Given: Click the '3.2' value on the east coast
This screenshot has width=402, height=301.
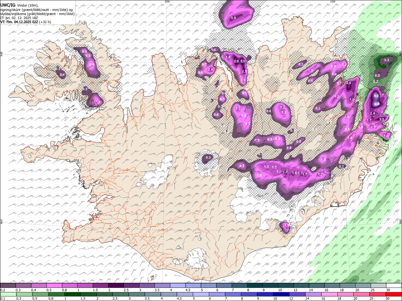Looking at the screenshot, I should tap(382, 119).
